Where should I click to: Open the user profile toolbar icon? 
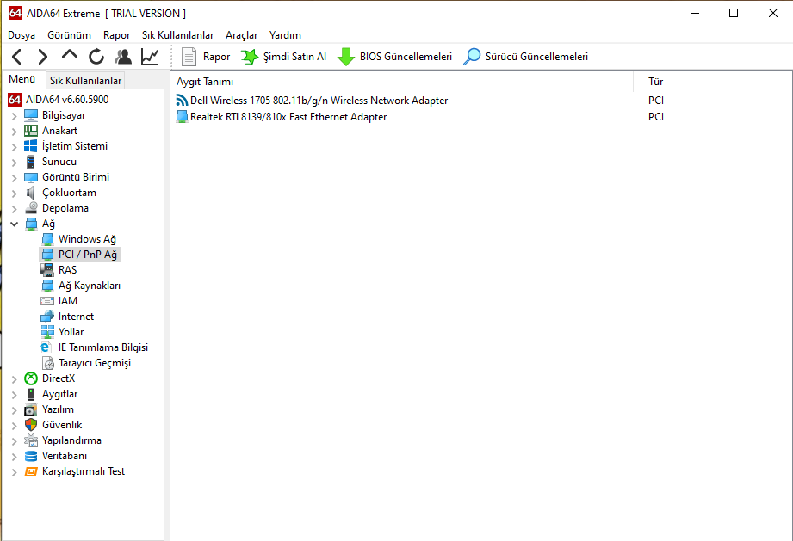click(123, 57)
